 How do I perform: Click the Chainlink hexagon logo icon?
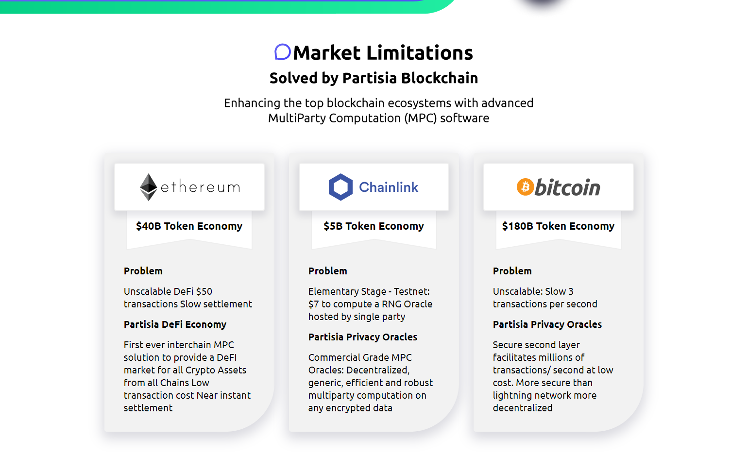(x=340, y=187)
